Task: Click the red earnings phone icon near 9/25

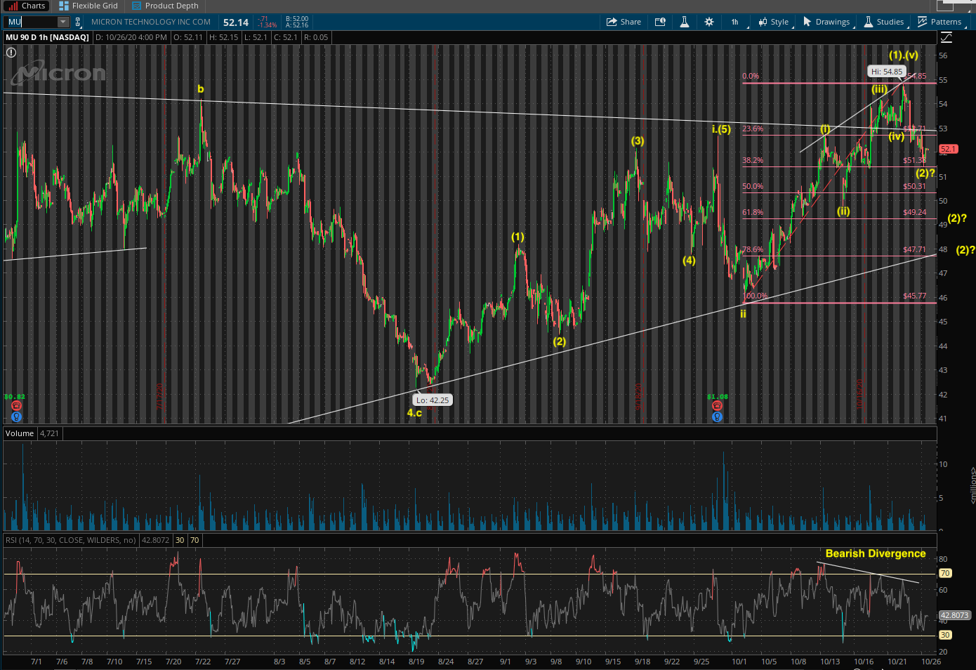Action: (x=717, y=406)
